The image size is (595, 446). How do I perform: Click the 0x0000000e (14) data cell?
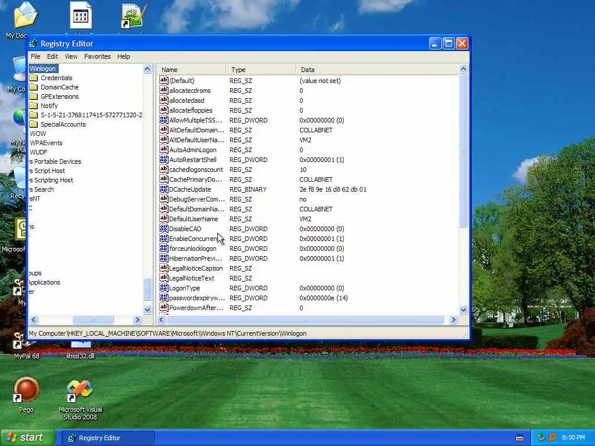click(x=323, y=298)
